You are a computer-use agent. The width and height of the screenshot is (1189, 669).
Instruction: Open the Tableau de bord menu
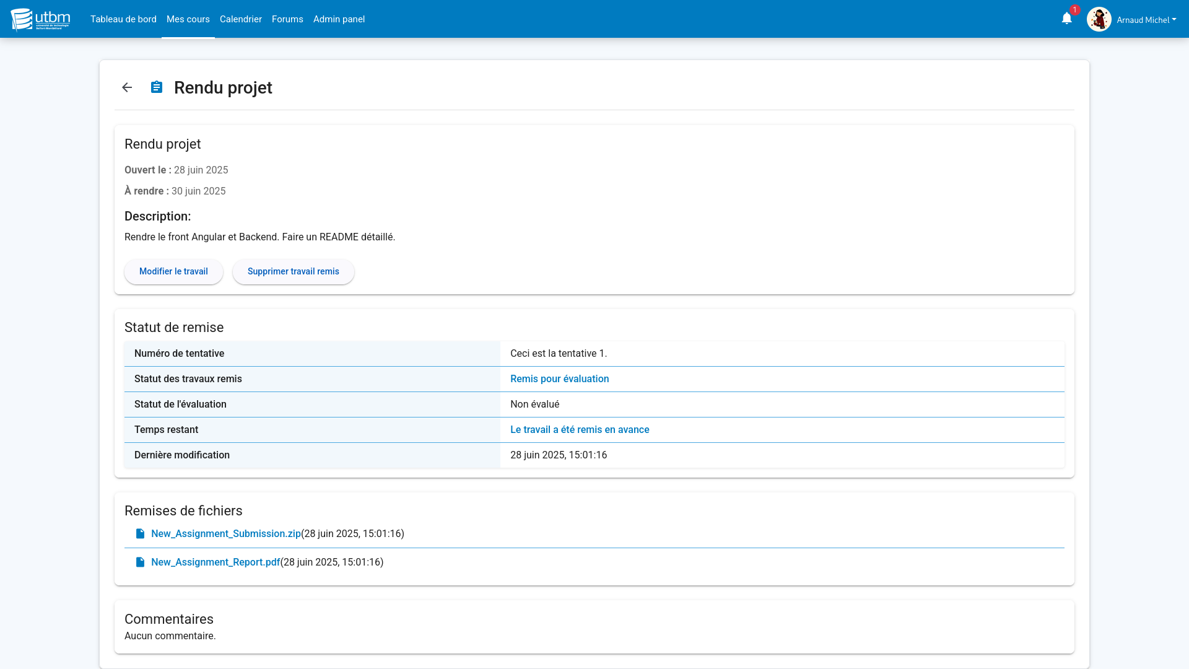pos(123,19)
